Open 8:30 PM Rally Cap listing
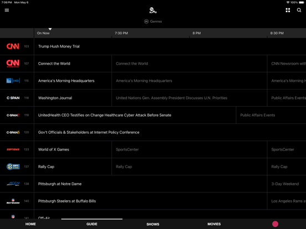The width and height of the screenshot is (306, 229). pyautogui.click(x=287, y=166)
